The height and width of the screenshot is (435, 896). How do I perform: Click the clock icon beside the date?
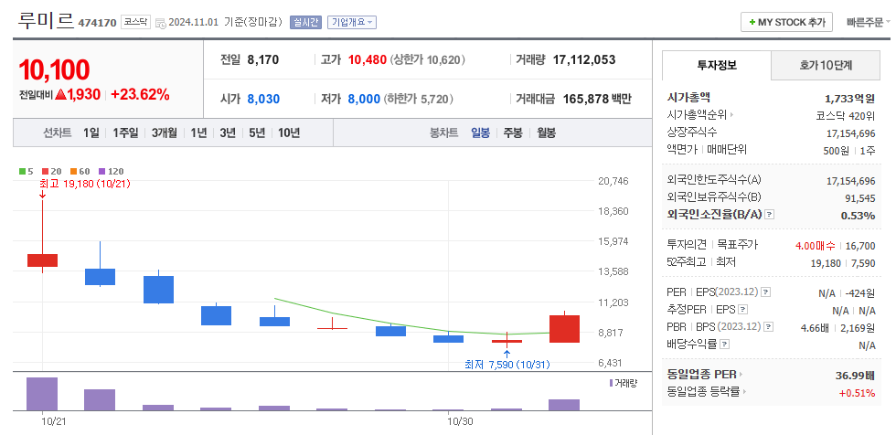coord(161,23)
